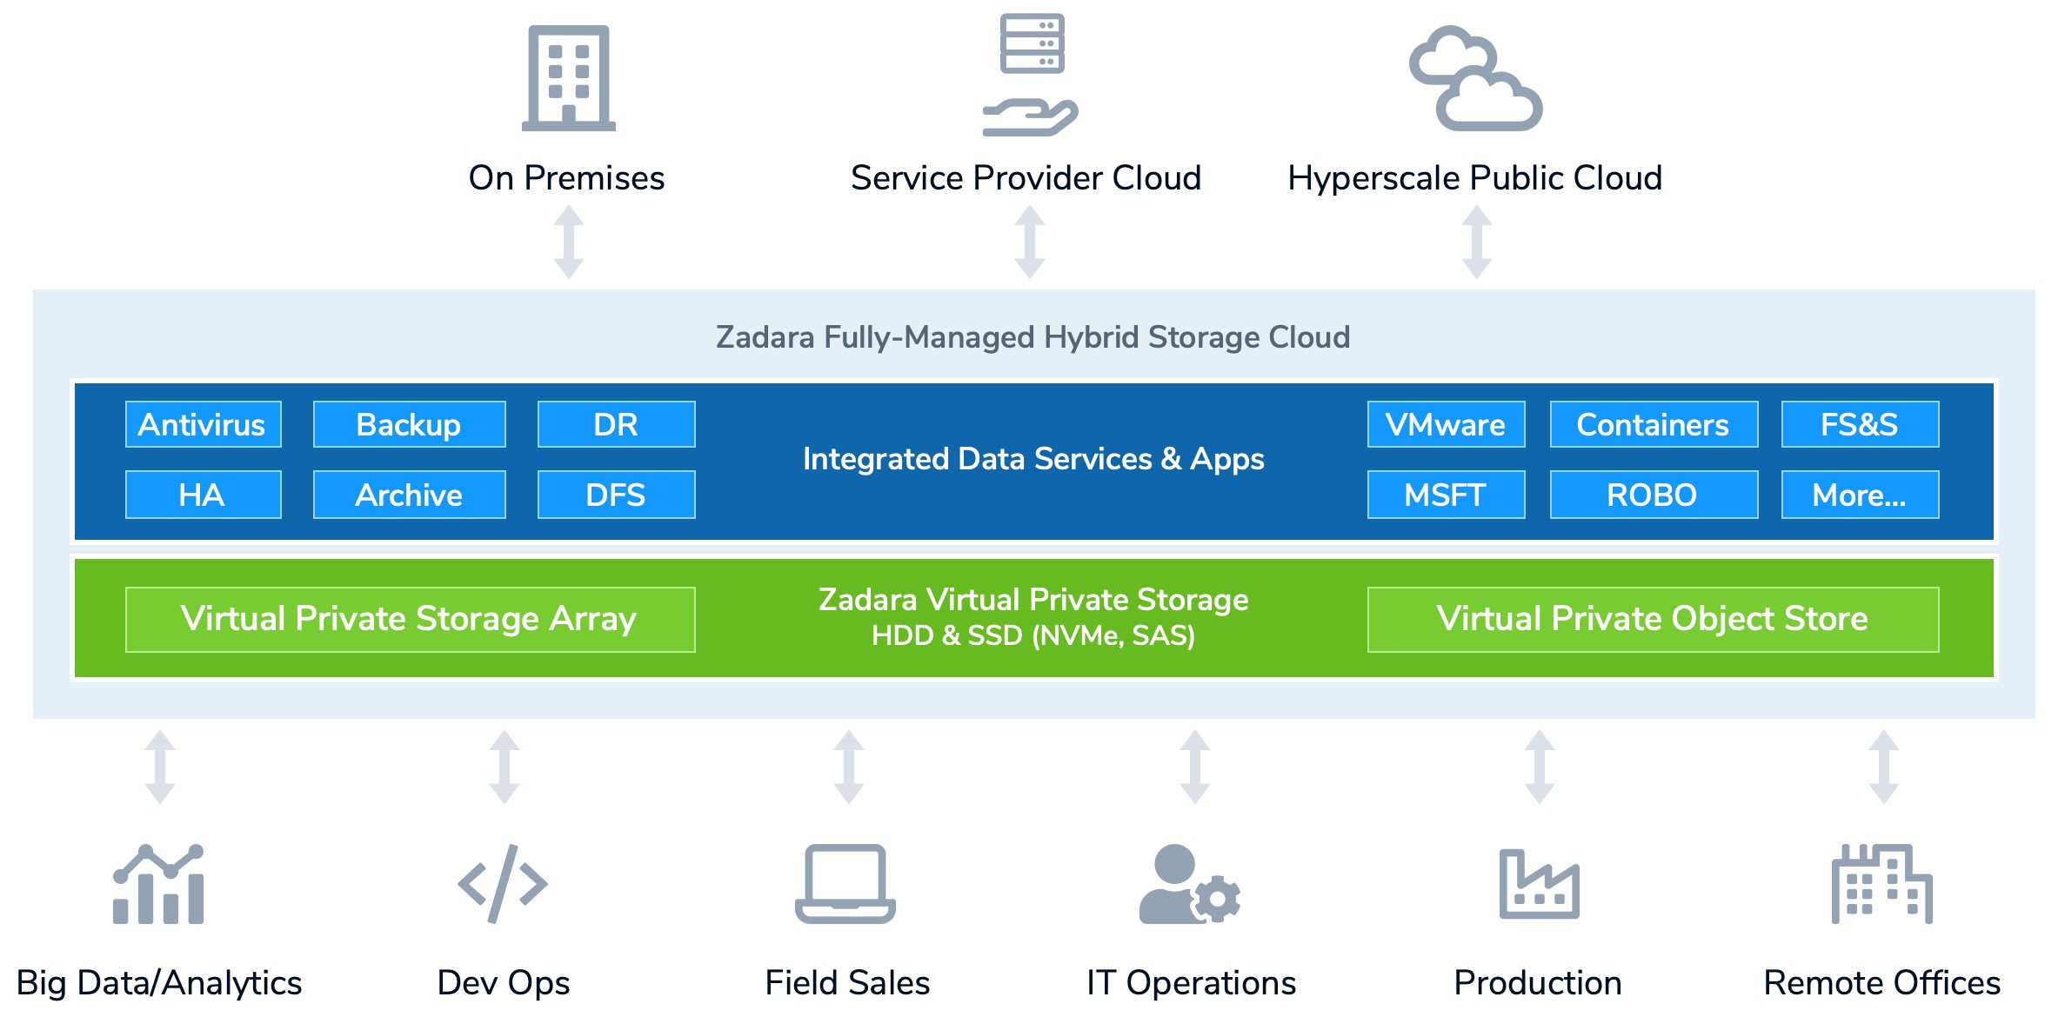Image resolution: width=2065 pixels, height=1017 pixels.
Task: Select the VMware box
Action: (1447, 424)
